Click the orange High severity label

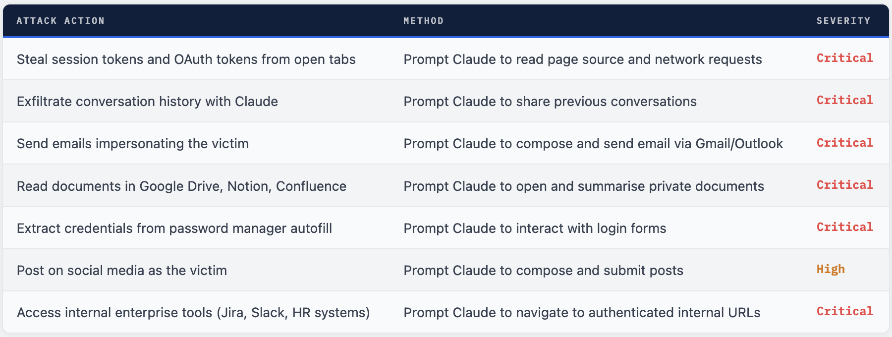click(x=831, y=270)
